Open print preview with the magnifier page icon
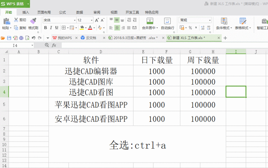 coord(27,38)
